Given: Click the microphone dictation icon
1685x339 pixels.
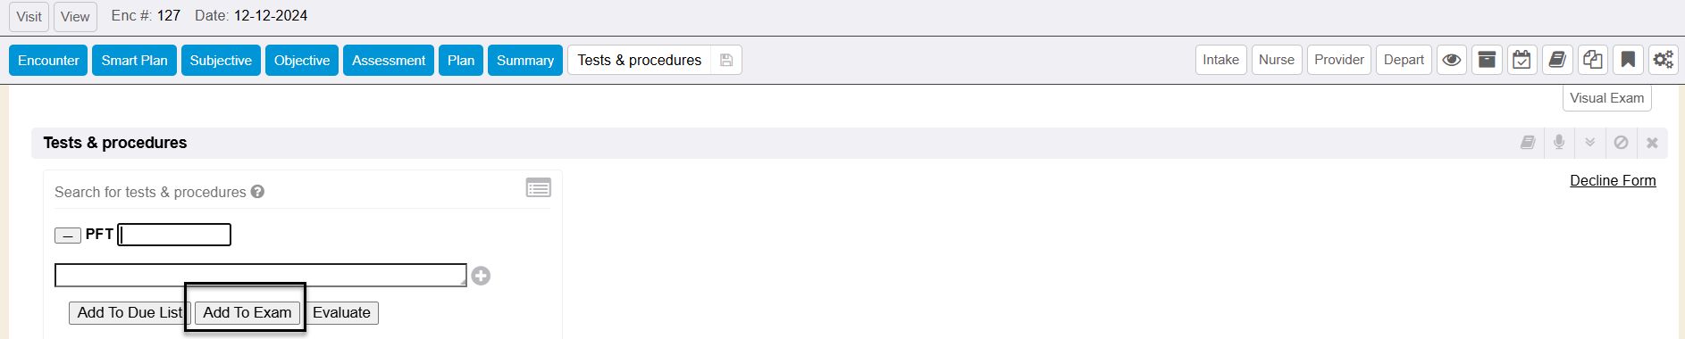Looking at the screenshot, I should click(1559, 143).
